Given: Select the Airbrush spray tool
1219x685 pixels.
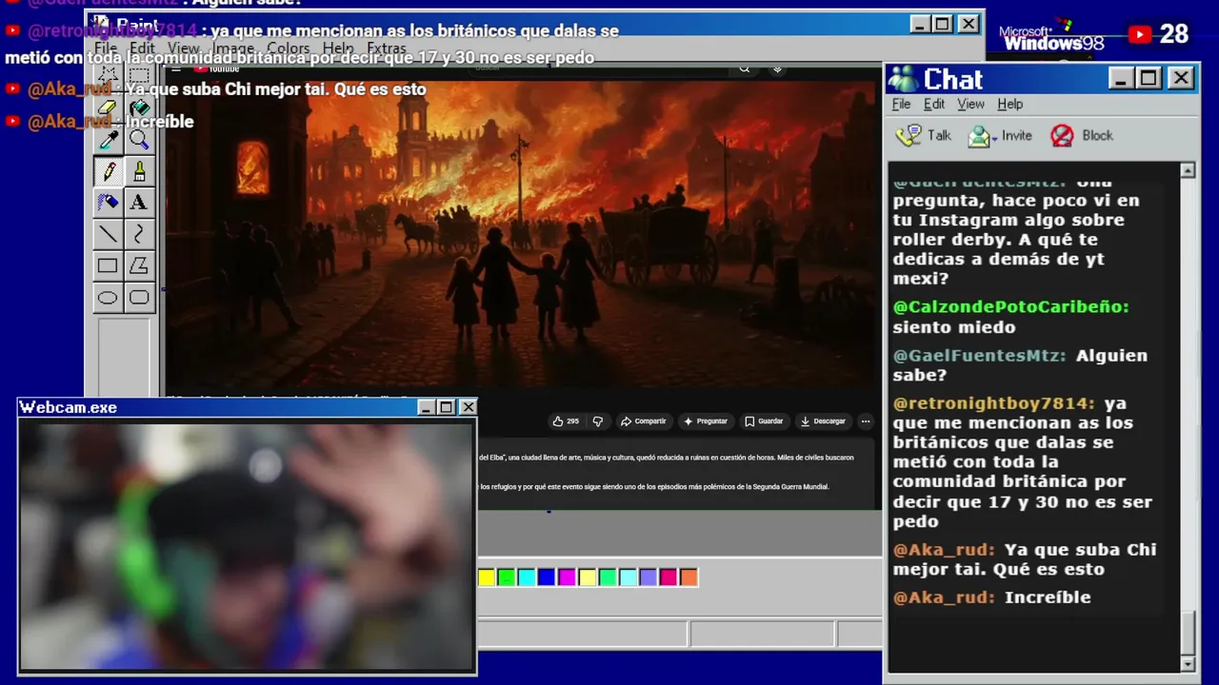Looking at the screenshot, I should click(x=108, y=203).
